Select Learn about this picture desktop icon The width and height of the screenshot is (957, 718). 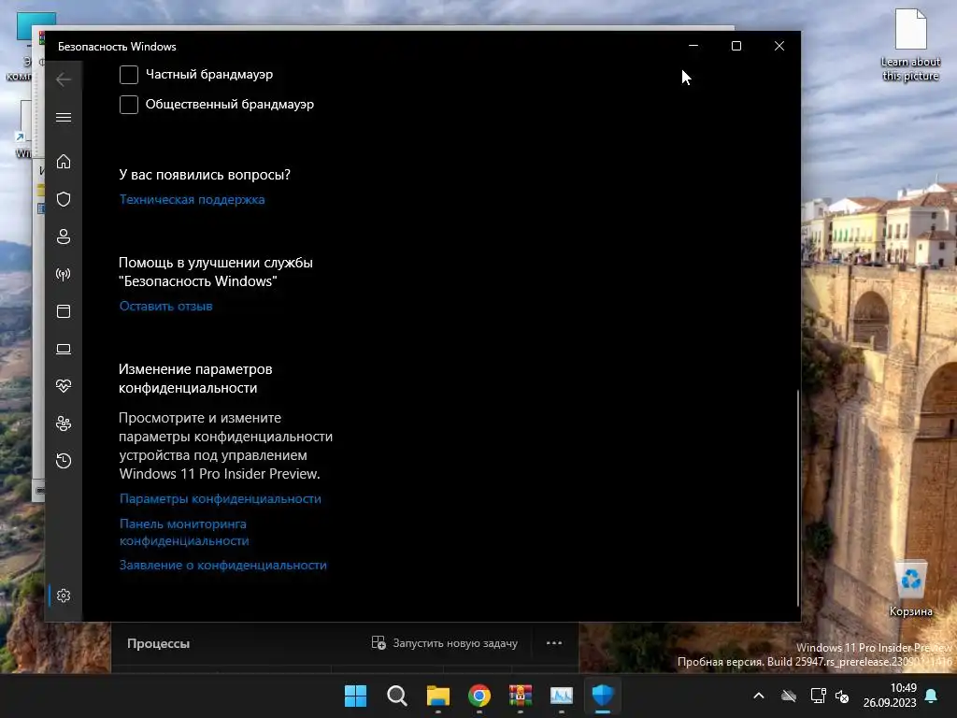(910, 45)
